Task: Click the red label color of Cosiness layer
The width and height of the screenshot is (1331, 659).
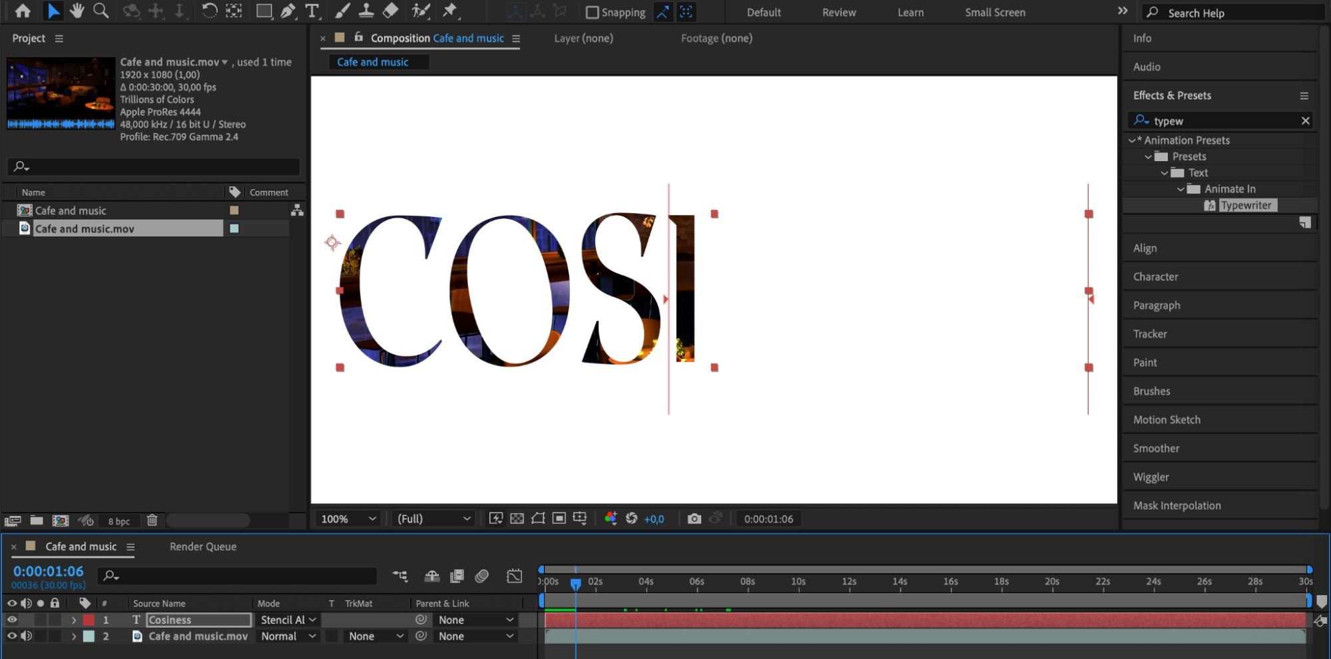Action: pyautogui.click(x=89, y=620)
